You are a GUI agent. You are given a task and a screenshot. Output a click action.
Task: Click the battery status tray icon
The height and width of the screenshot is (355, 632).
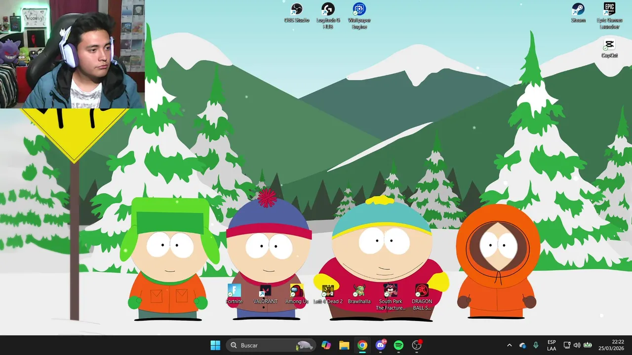pos(588,345)
